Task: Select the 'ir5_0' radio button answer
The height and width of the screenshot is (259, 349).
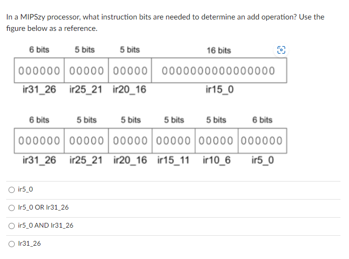Action: tap(11, 190)
